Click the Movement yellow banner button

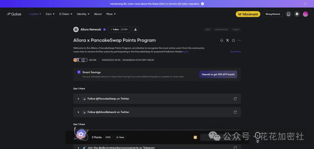click(248, 14)
